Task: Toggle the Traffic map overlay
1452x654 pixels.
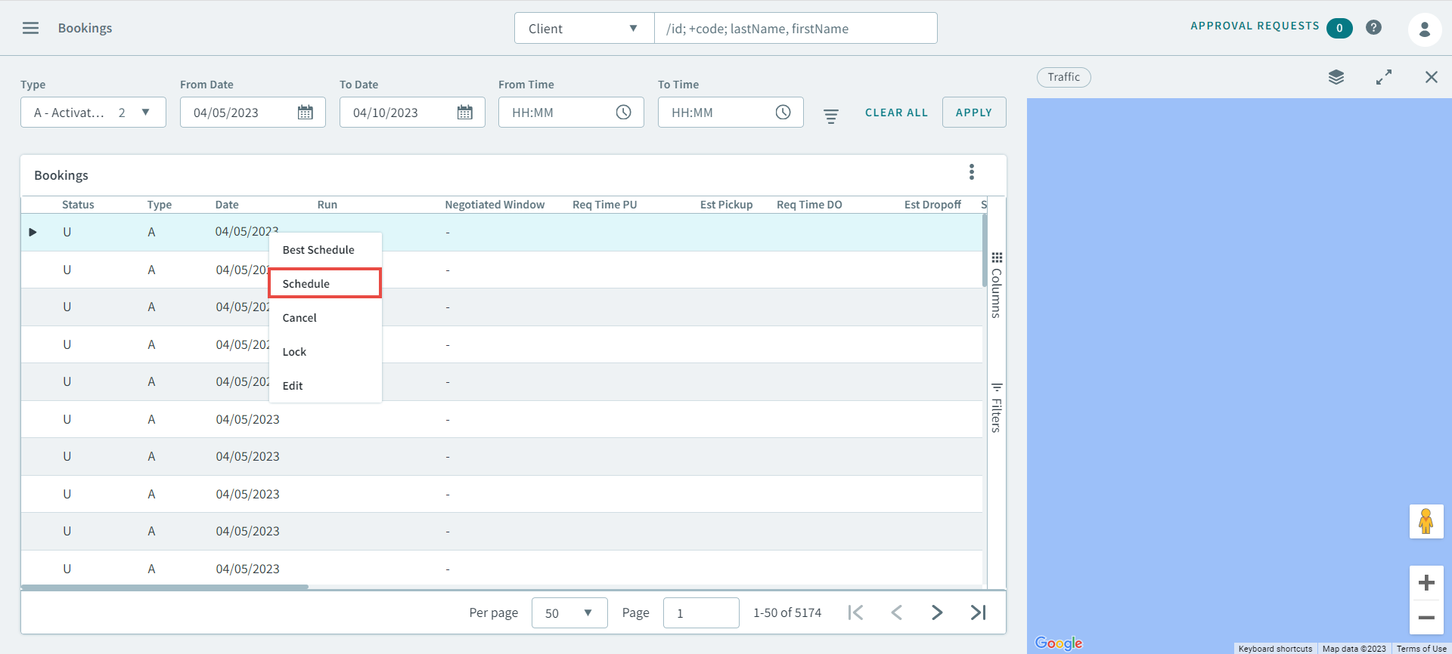Action: [1064, 77]
